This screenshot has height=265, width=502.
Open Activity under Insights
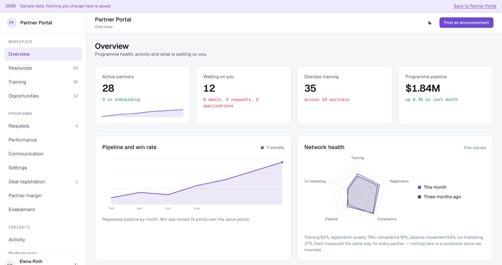click(43, 240)
